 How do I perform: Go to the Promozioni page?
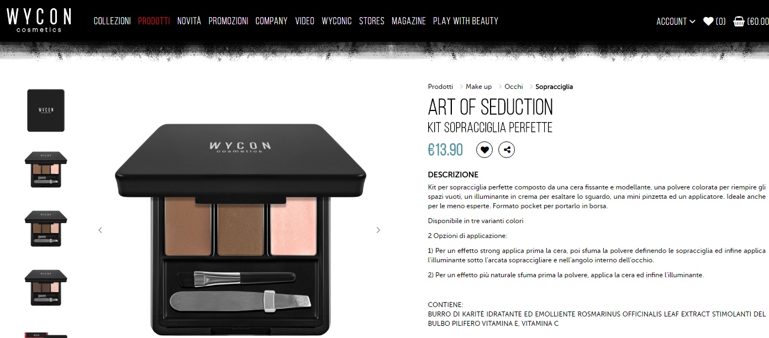point(228,21)
